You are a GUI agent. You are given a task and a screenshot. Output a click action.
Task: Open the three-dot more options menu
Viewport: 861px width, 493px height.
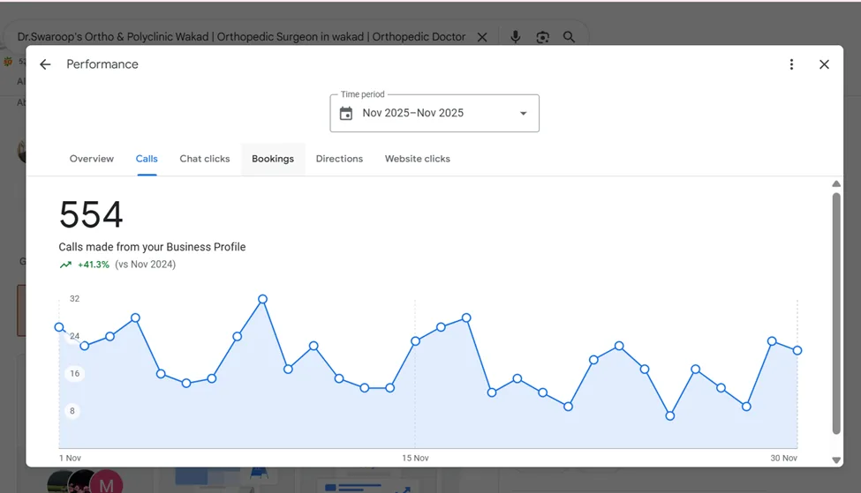click(x=791, y=64)
